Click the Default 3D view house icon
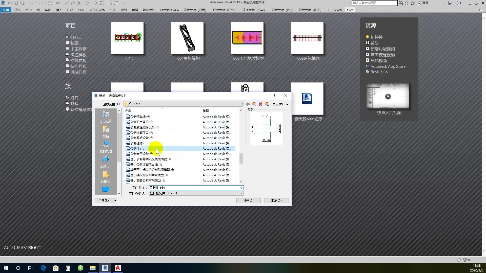This screenshot has height=273, width=486. (x=87, y=3)
